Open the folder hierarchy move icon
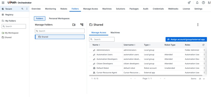Screen dimensions: 211x97 tap(82, 25)
